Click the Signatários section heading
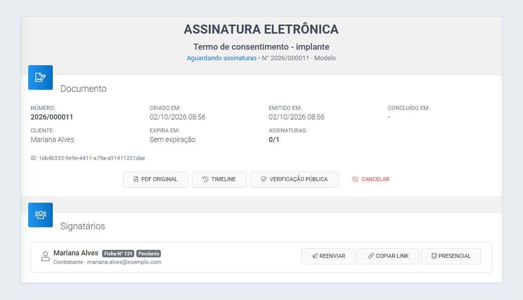523x300 pixels. point(82,226)
